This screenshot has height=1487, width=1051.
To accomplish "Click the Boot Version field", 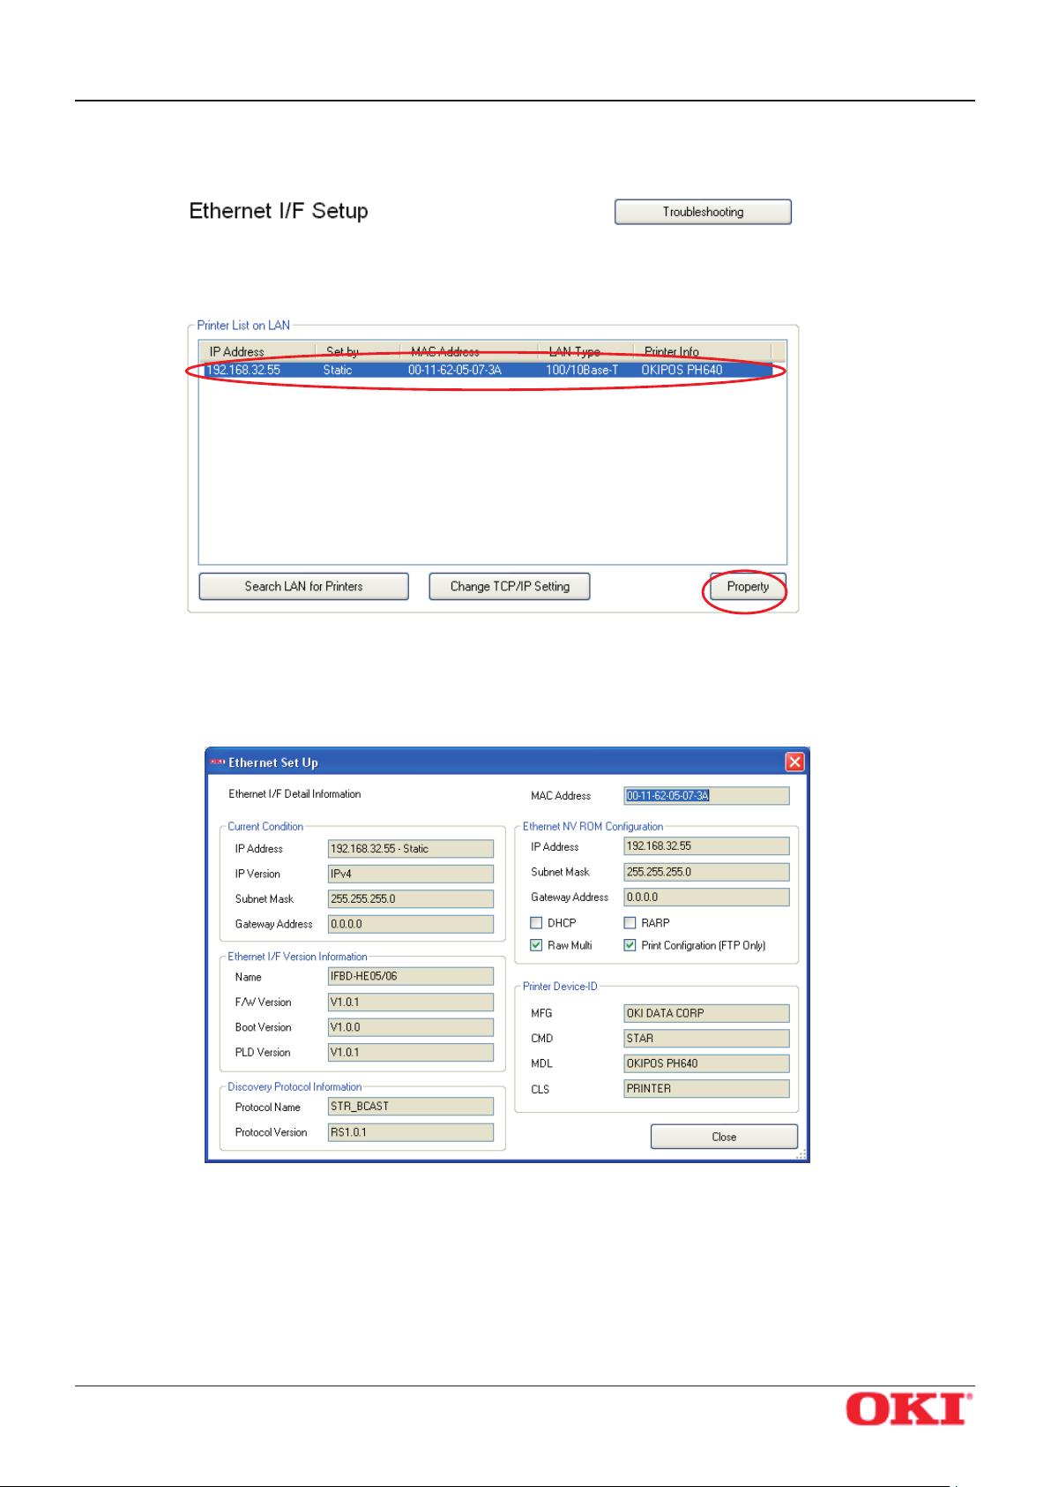I will pyautogui.click(x=411, y=1027).
